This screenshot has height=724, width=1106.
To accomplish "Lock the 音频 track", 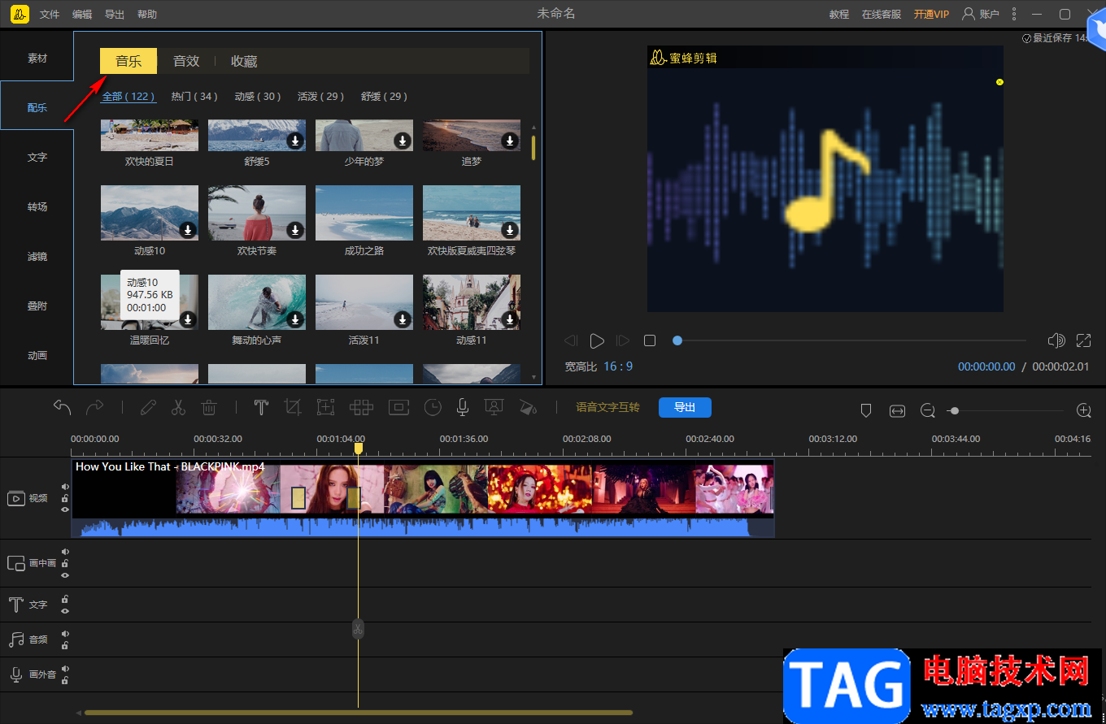I will [x=65, y=645].
